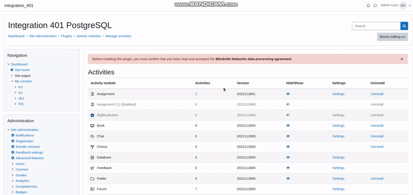The width and height of the screenshot is (413, 195).
Task: Open the Plugins breadcrumb link
Action: tap(67, 36)
